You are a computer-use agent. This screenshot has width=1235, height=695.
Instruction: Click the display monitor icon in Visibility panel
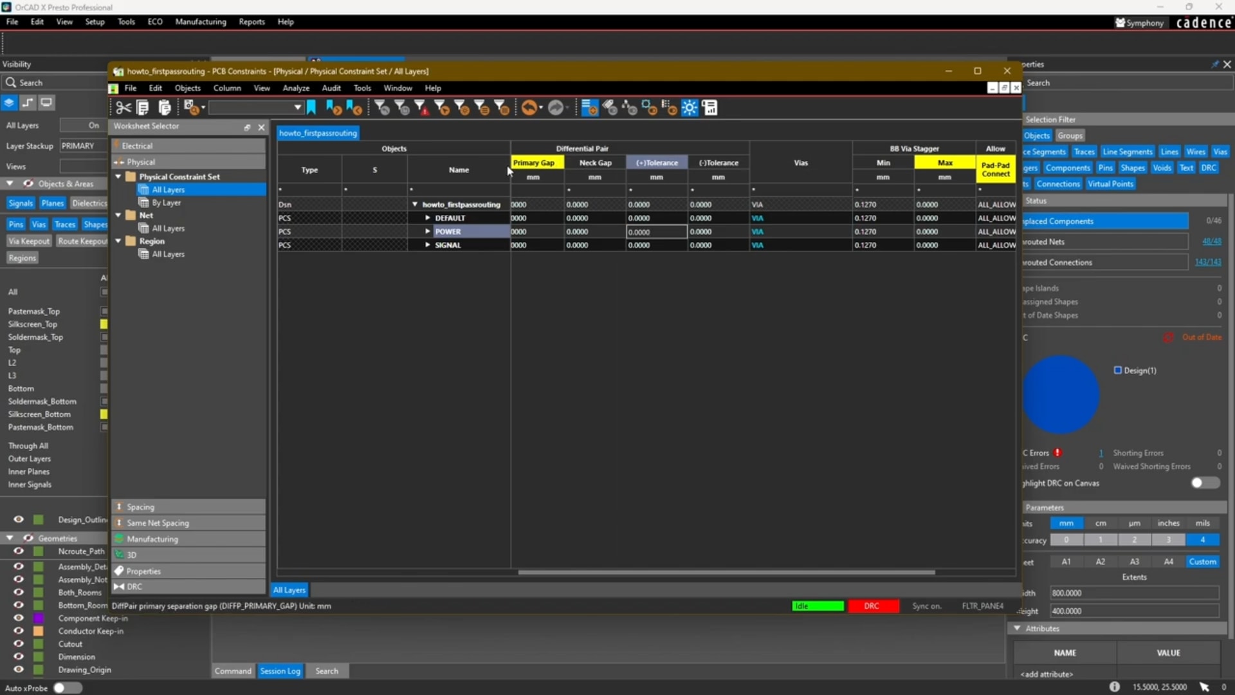click(x=46, y=103)
